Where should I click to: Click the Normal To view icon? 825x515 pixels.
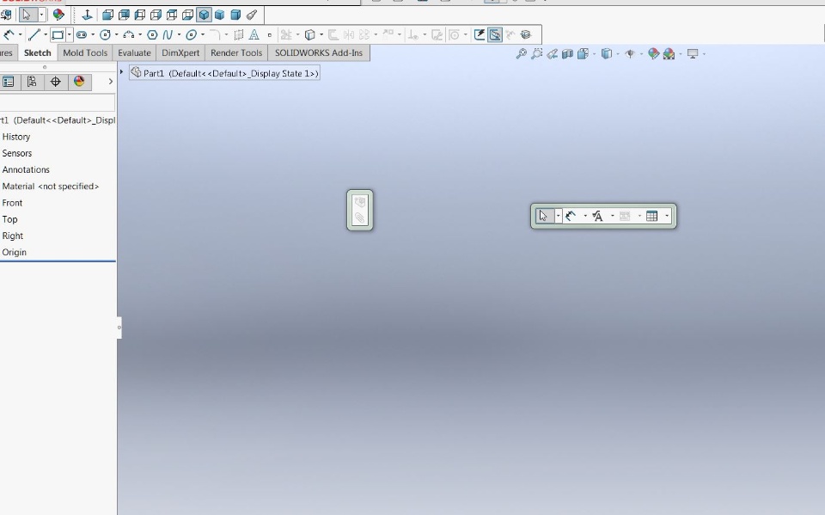[x=87, y=15]
